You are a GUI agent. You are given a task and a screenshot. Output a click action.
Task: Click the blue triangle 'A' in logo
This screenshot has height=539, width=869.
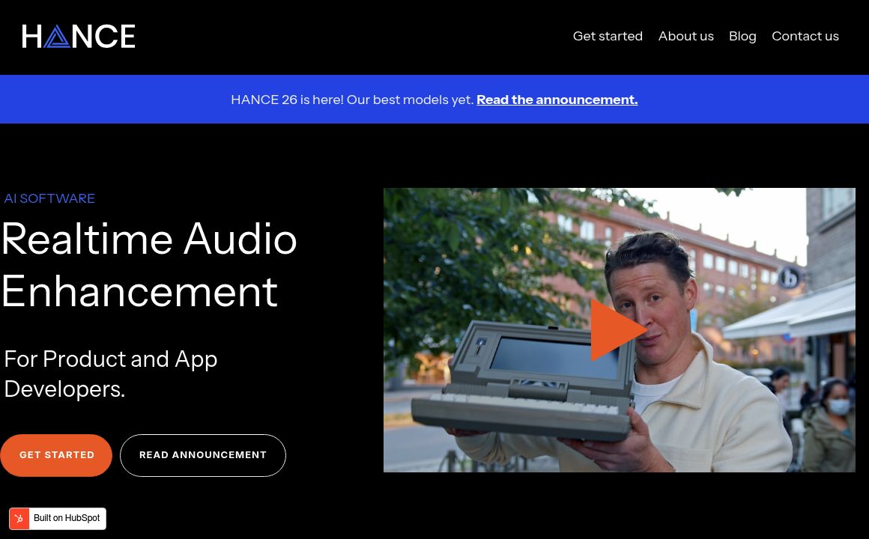point(56,37)
